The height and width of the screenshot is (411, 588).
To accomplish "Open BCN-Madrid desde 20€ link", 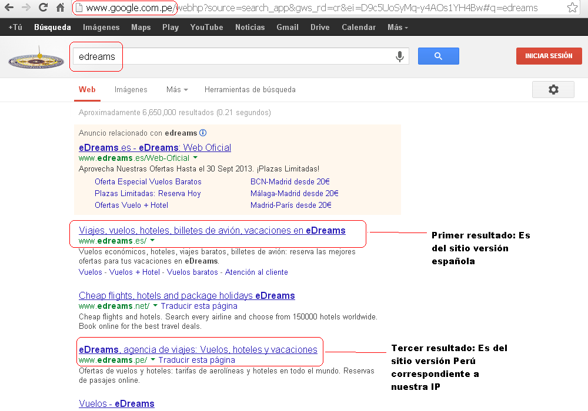I will coord(290,181).
